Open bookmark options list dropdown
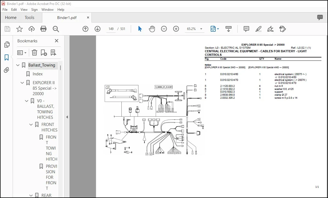 pyautogui.click(x=22, y=53)
